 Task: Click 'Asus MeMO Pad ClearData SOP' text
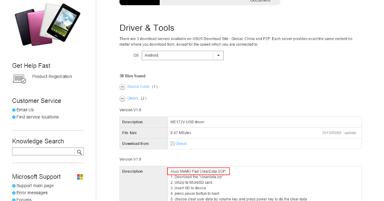(198, 171)
